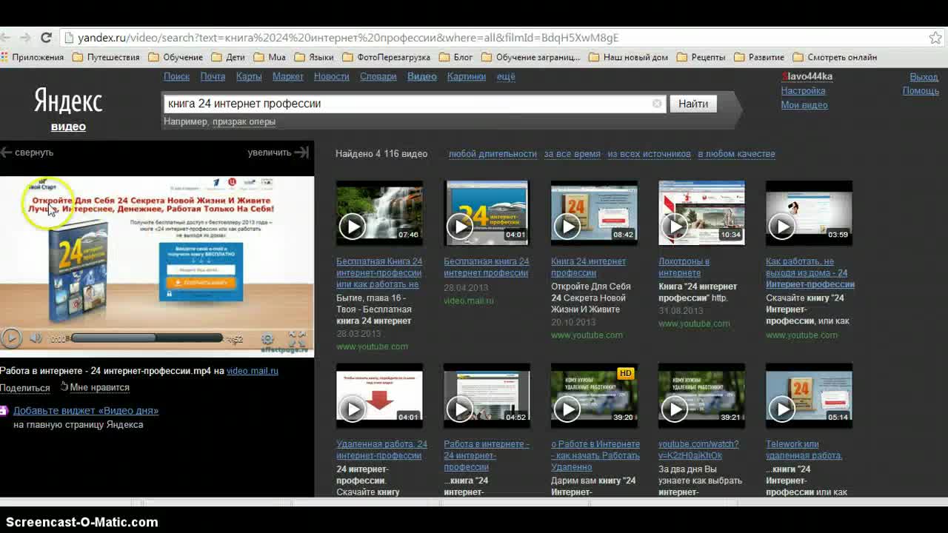Open the в любом качестве filter
The image size is (948, 533).
(x=736, y=154)
